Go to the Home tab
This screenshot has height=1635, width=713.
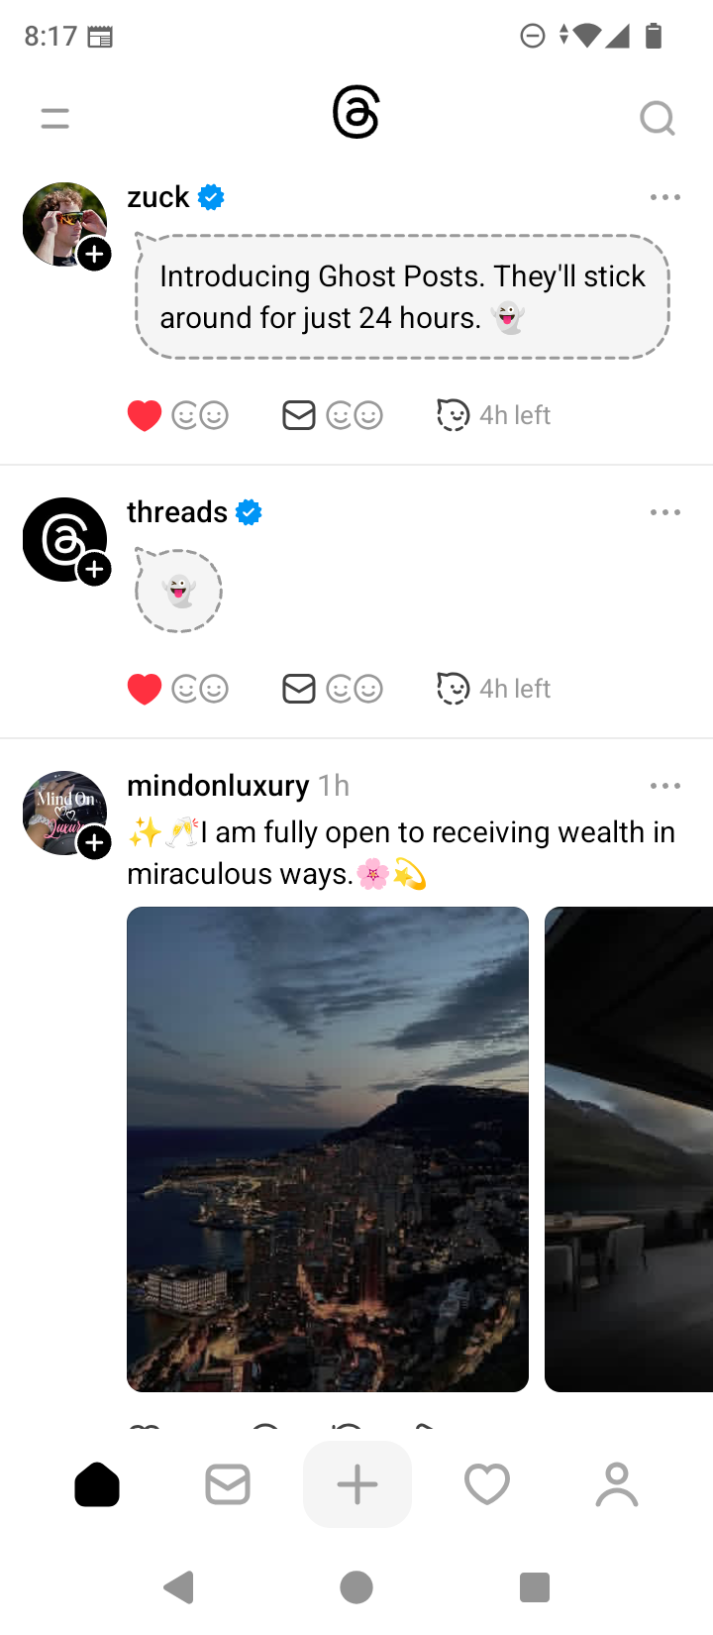97,1484
